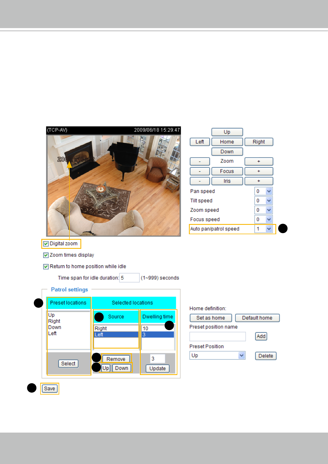Image resolution: width=328 pixels, height=464 pixels.
Task: Toggle Return to home position while idle
Action: (46, 267)
